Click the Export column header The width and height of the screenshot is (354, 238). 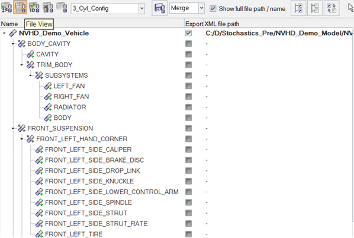pyautogui.click(x=194, y=24)
